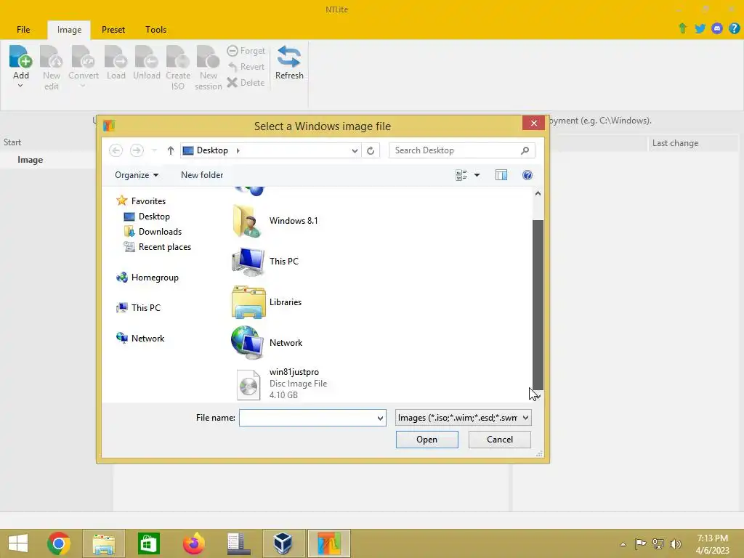Expand the Add button dropdown arrow
Image resolution: width=744 pixels, height=558 pixels.
tap(20, 86)
